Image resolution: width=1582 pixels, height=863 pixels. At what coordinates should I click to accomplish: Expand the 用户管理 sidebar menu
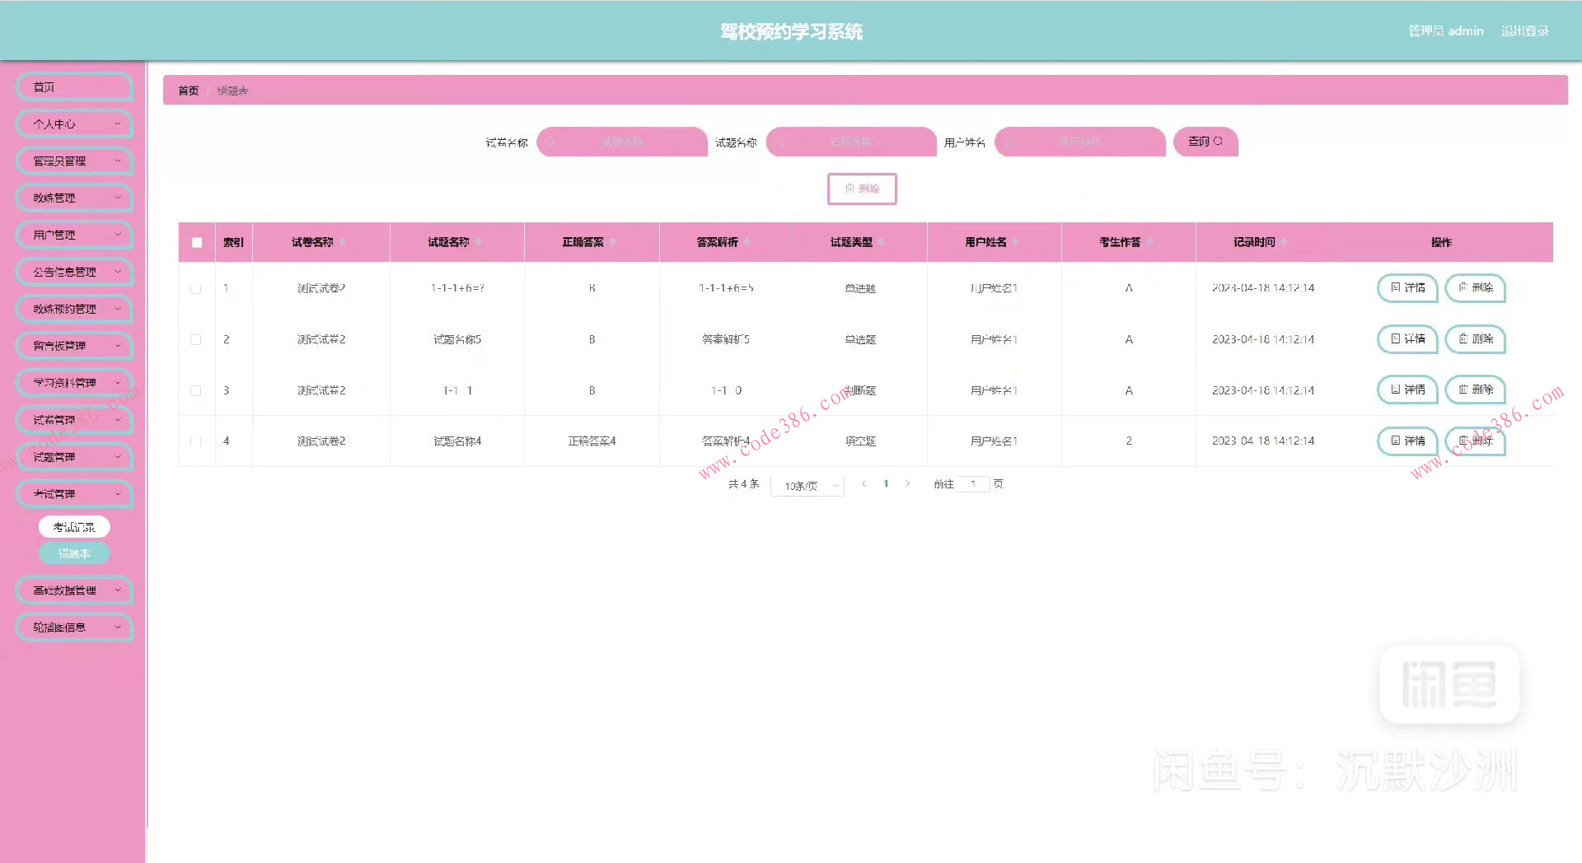(74, 235)
